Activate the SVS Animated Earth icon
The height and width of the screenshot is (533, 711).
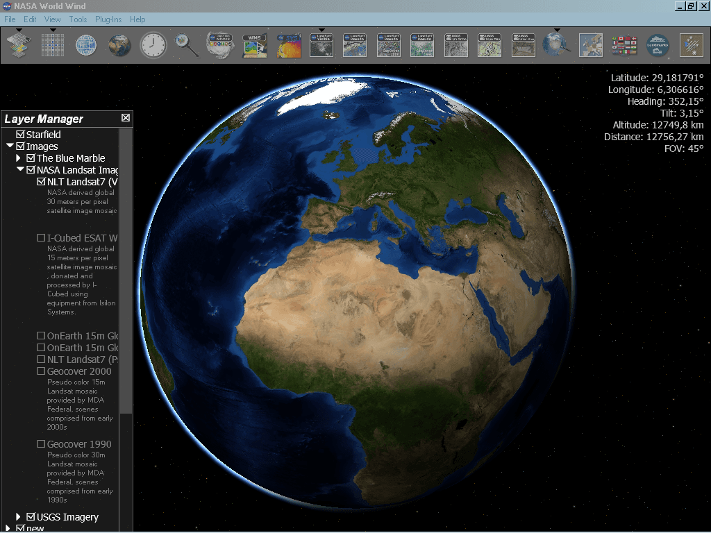pos(288,45)
